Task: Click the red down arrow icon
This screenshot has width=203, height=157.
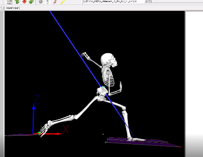Action: [24, 2]
